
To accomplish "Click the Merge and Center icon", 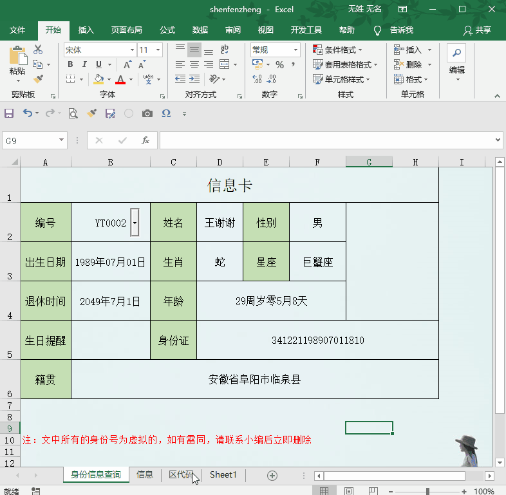I will [x=224, y=64].
